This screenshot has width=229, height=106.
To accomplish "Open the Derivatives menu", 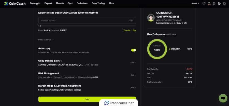I will [x=82, y=3].
